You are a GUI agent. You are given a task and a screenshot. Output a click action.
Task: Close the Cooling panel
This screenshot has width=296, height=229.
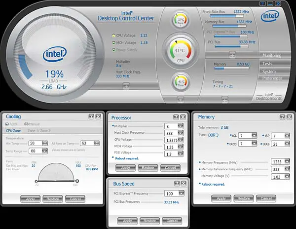point(98,116)
